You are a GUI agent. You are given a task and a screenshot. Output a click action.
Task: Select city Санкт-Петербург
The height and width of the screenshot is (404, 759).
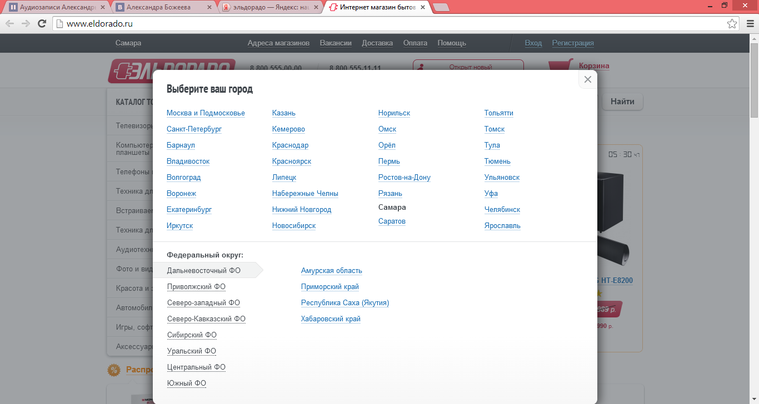194,129
